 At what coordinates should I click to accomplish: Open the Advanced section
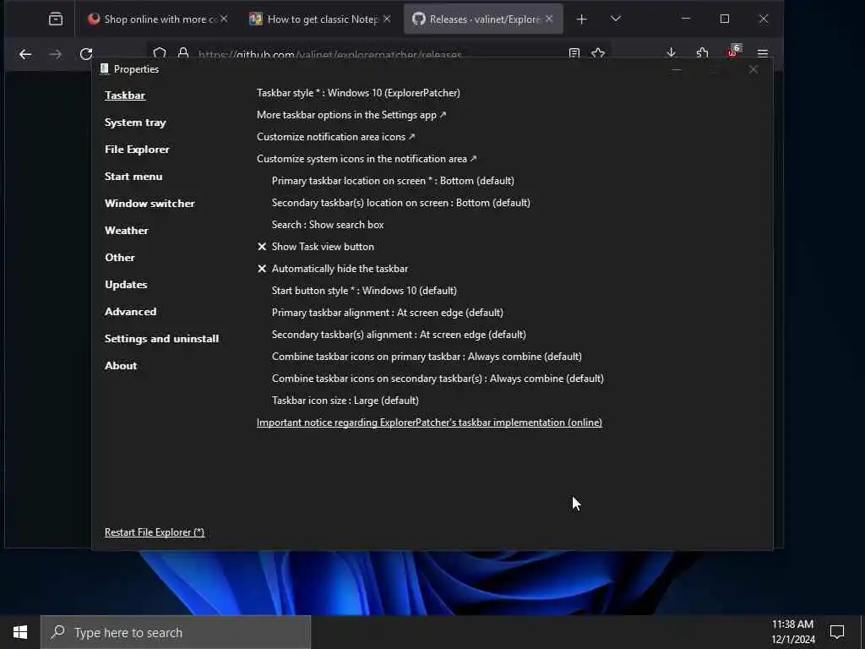click(x=130, y=311)
